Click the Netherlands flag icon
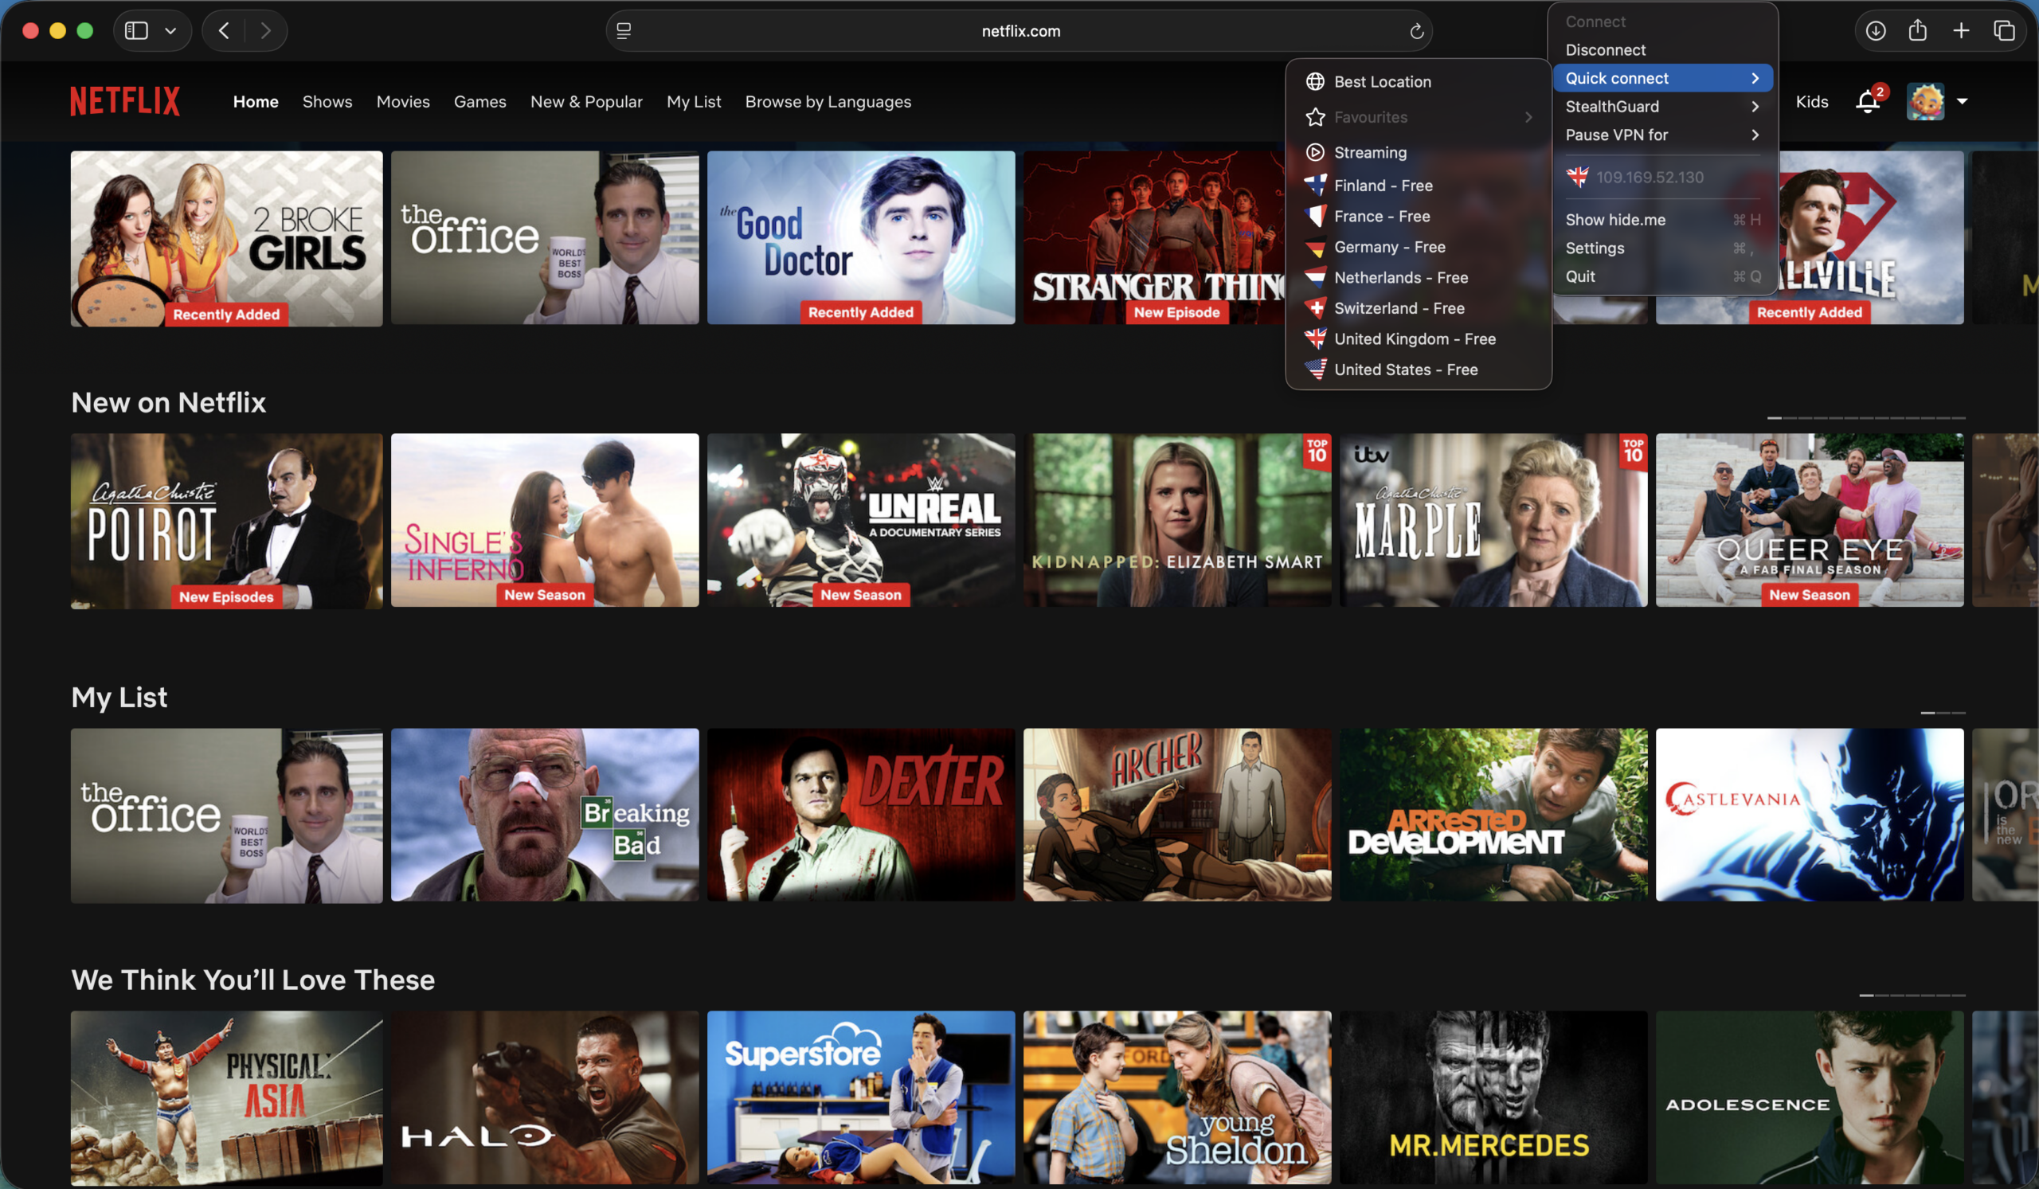The width and height of the screenshot is (2039, 1189). pos(1316,277)
